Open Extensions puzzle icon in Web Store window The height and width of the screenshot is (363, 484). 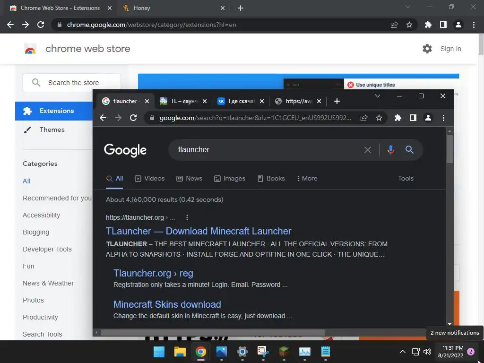click(428, 25)
